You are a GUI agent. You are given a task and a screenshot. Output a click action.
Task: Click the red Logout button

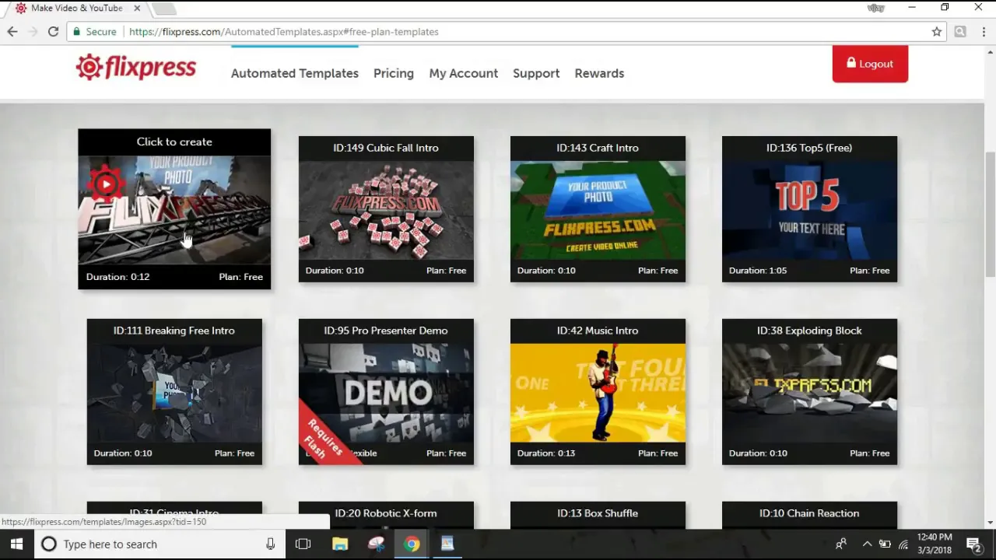[870, 64]
